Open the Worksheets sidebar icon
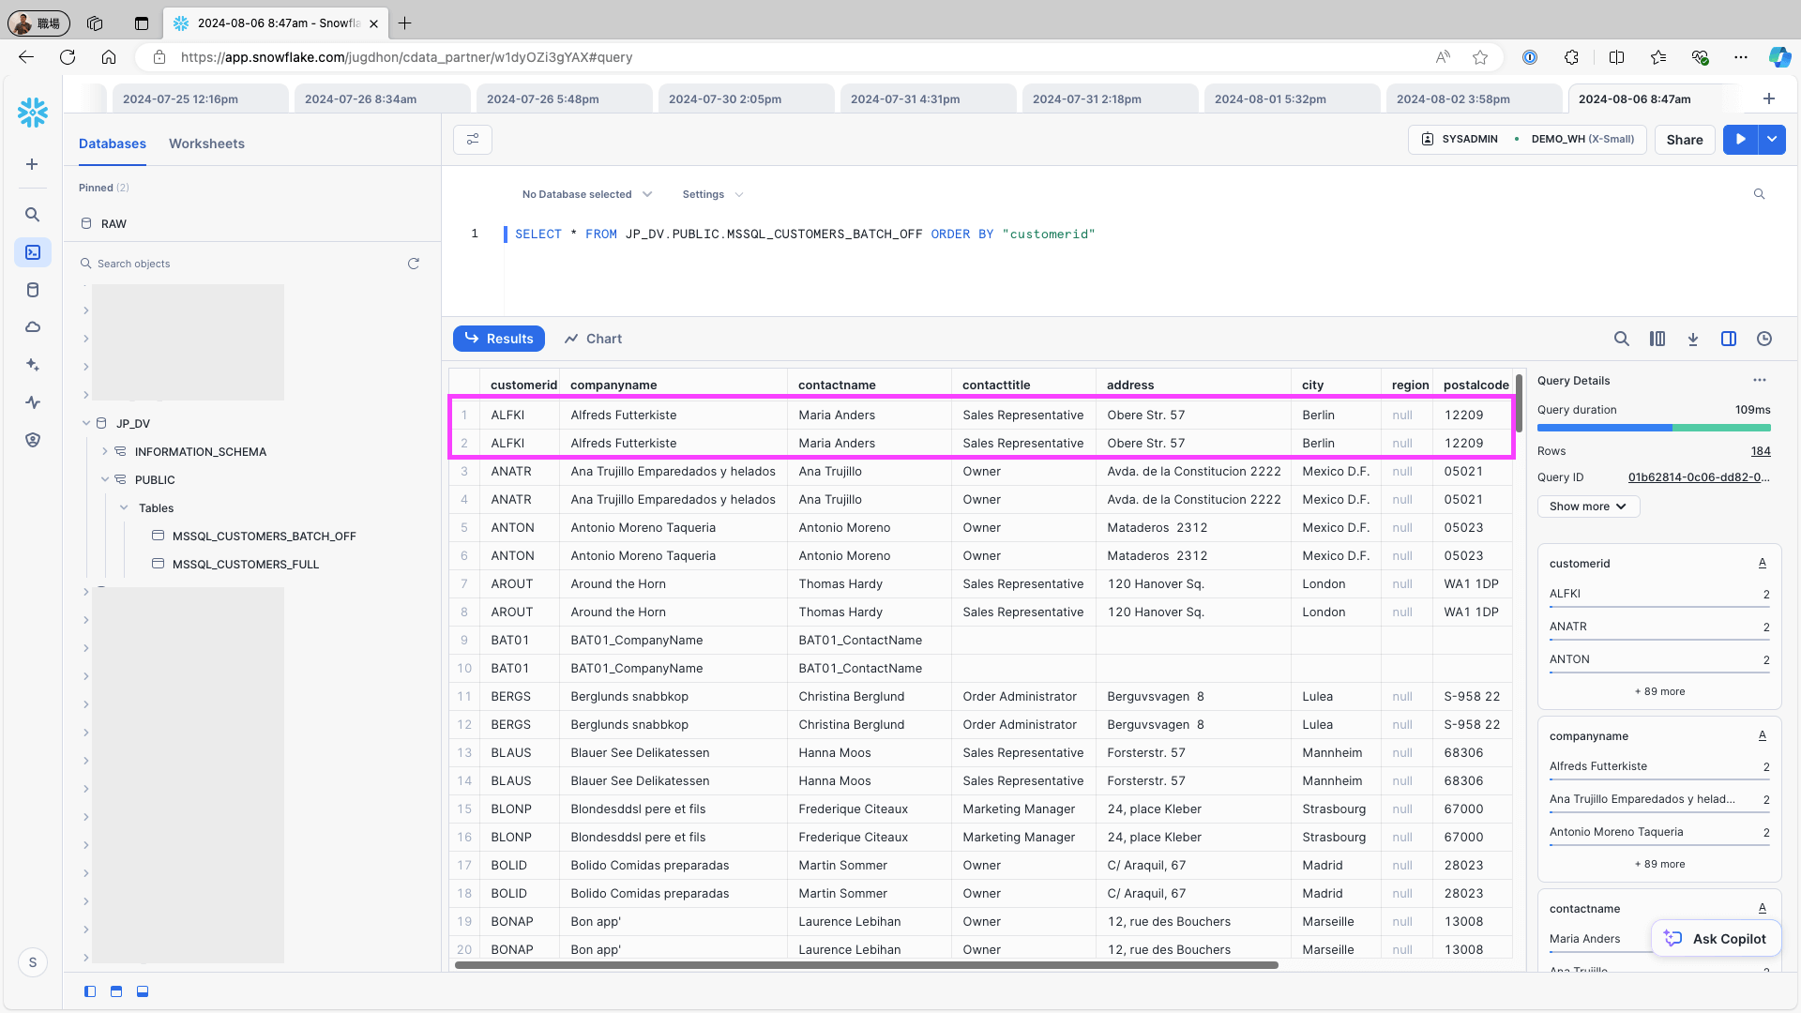 coord(33,252)
